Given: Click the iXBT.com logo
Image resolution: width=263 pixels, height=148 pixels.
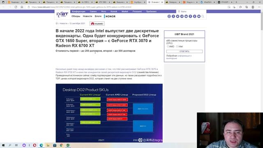Looking at the screenshot, I should (62, 14).
